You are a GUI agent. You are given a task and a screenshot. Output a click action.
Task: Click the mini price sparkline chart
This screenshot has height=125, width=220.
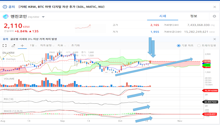point(83,27)
